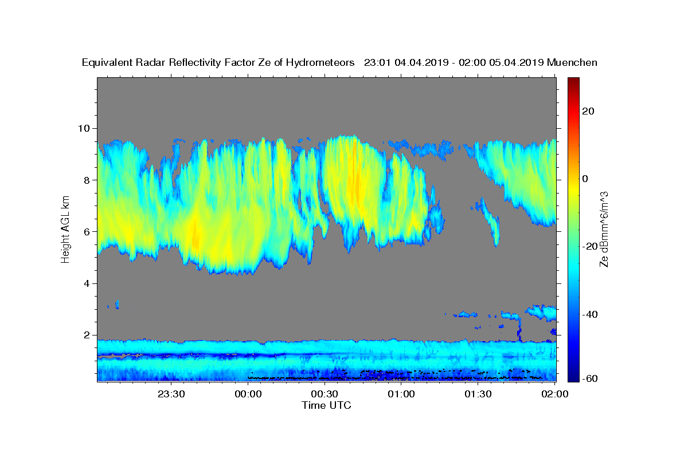Click the '01:30' time tick label
This screenshot has width=688, height=458.
(x=478, y=394)
